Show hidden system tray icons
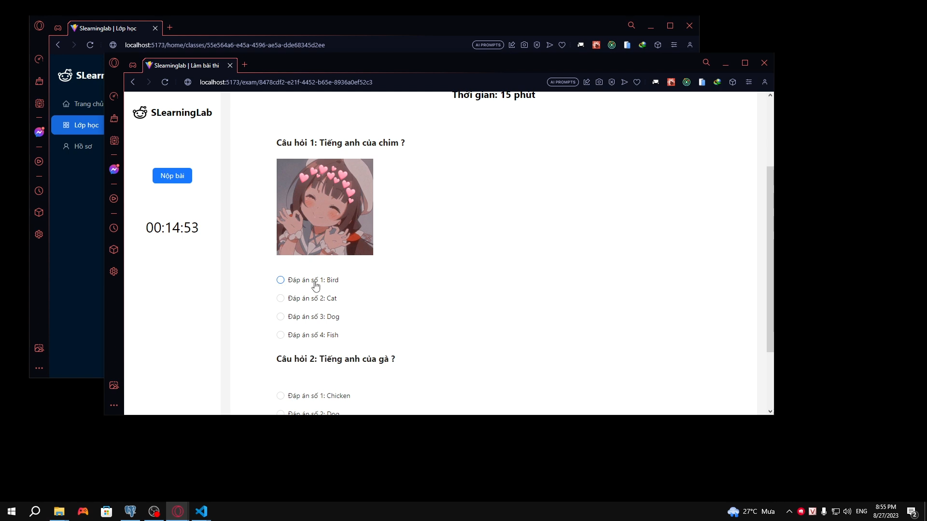 (x=789, y=511)
